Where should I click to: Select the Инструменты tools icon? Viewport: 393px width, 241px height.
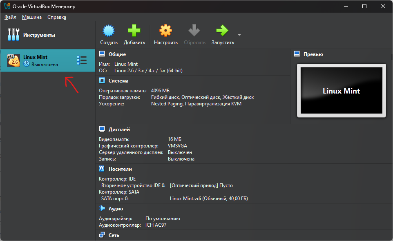(x=13, y=35)
